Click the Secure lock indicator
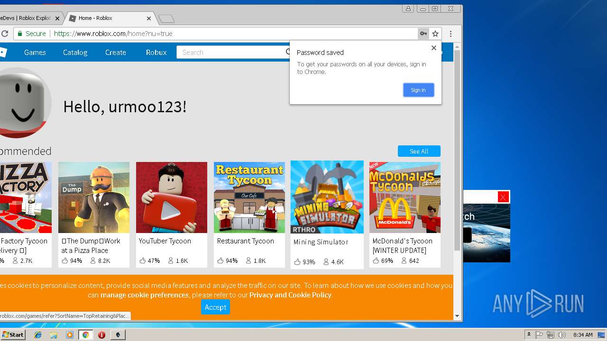Screen dimensions: 607x341 (x=32, y=34)
